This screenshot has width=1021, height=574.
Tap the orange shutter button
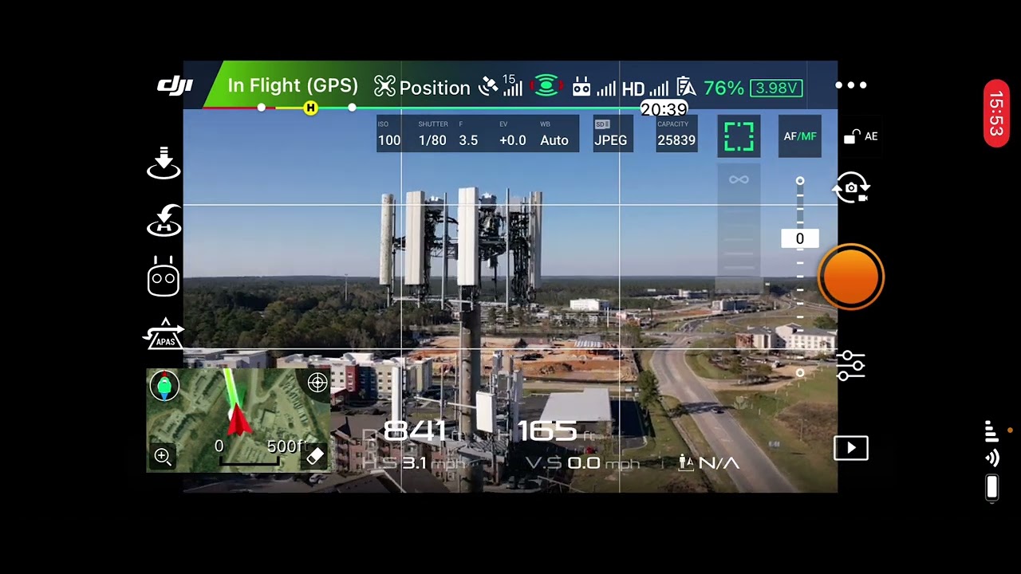851,277
